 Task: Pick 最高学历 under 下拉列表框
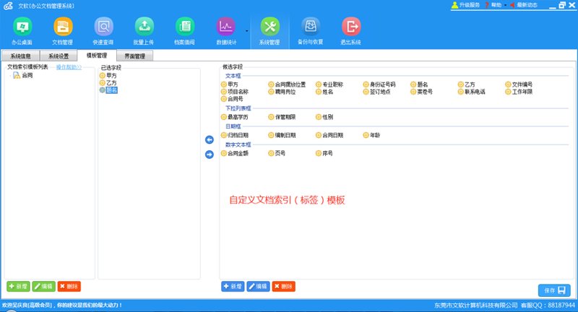click(x=234, y=117)
